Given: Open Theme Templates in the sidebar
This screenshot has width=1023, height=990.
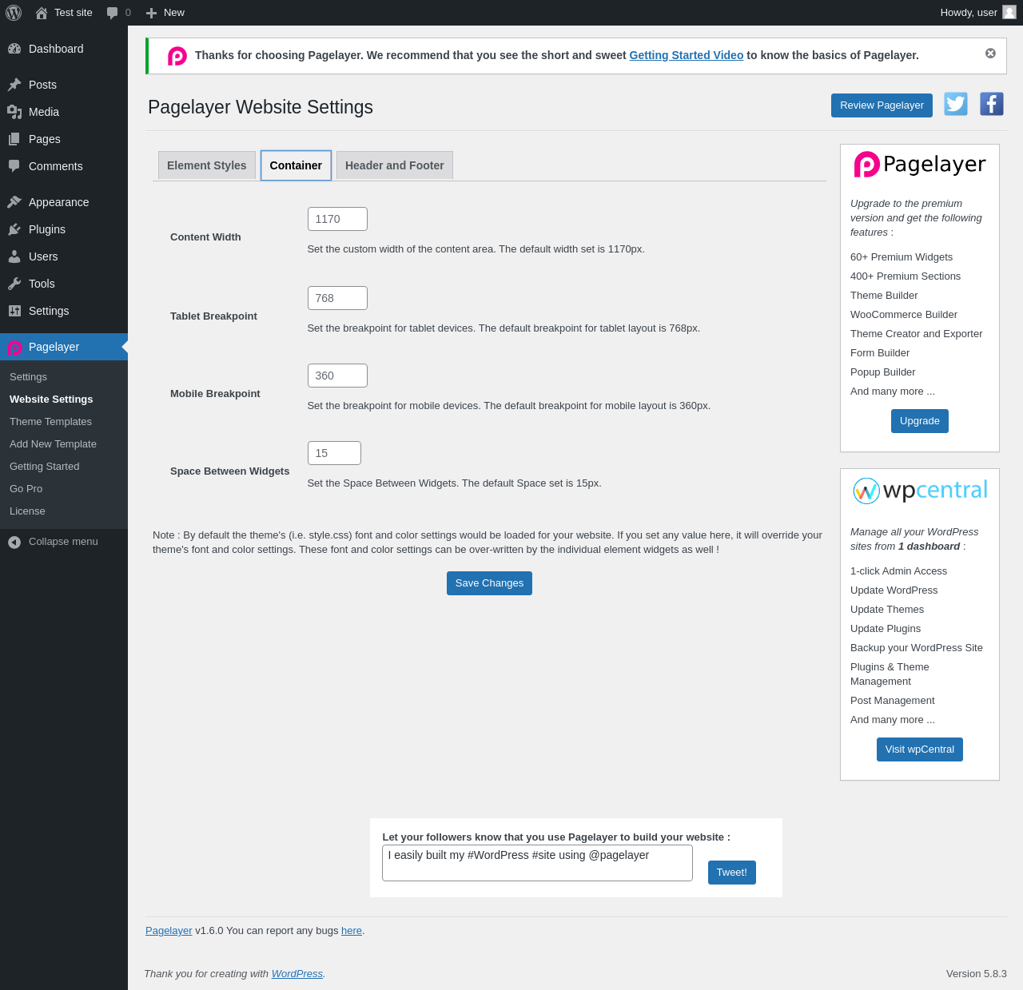Looking at the screenshot, I should coord(50,421).
